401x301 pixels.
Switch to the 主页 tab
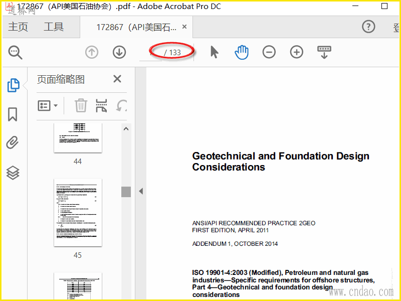(x=18, y=27)
